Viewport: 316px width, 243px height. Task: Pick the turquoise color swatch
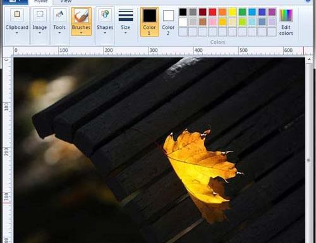(252, 12)
